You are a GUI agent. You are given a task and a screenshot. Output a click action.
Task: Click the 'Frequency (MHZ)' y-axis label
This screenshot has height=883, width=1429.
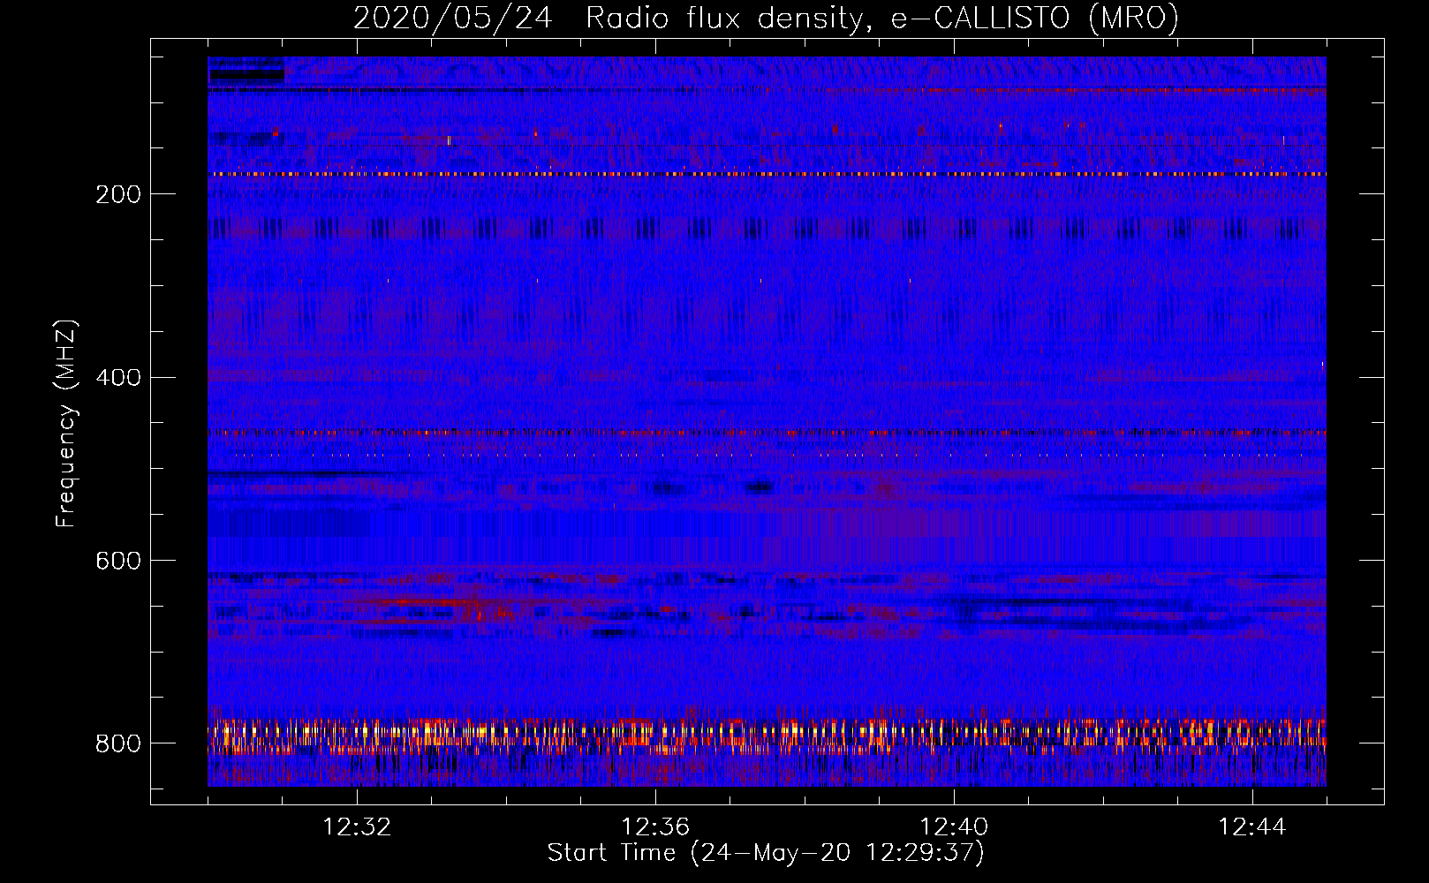click(x=66, y=423)
